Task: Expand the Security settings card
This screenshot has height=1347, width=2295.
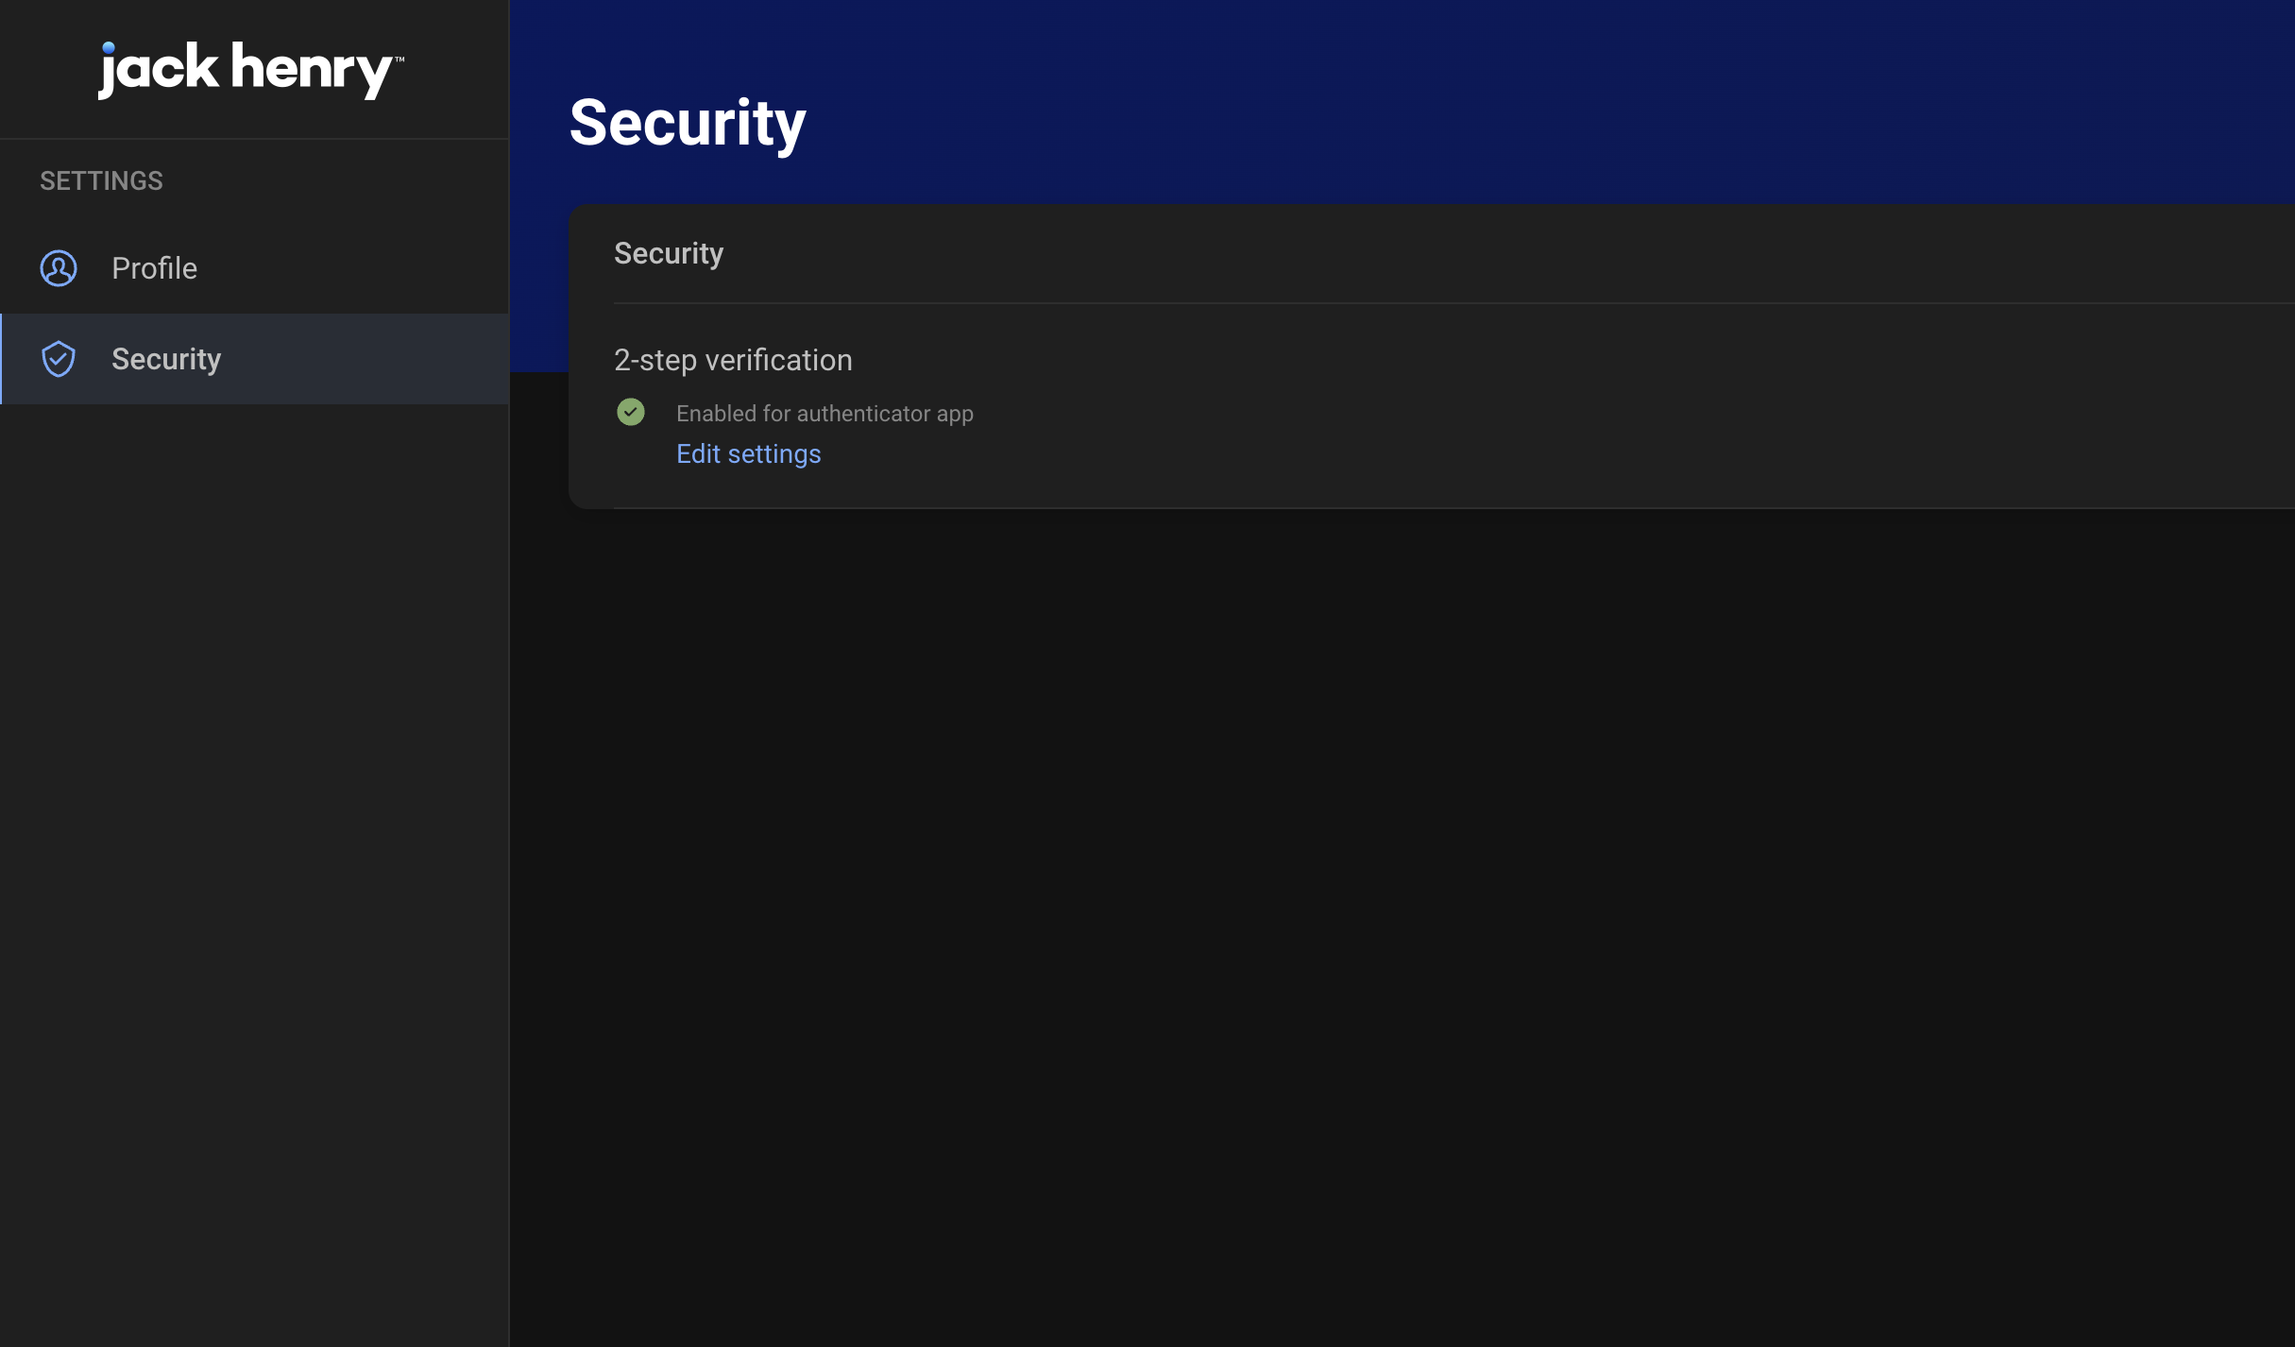Action: [x=668, y=253]
